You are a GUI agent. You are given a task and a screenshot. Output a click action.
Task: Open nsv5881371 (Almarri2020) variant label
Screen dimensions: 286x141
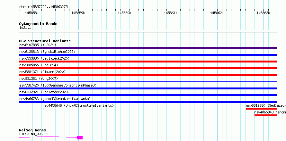tap(42, 72)
